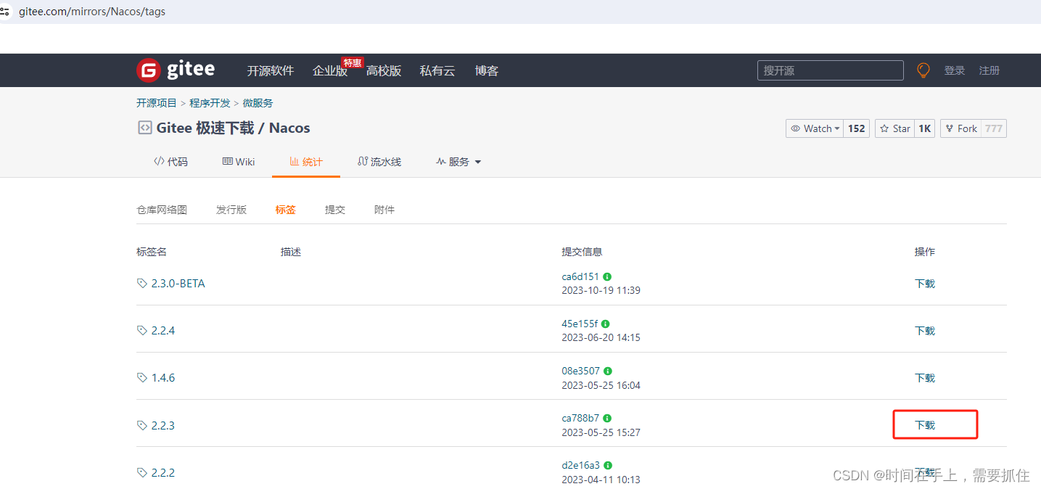
Task: Open 高校版 in top navigation
Action: point(384,70)
